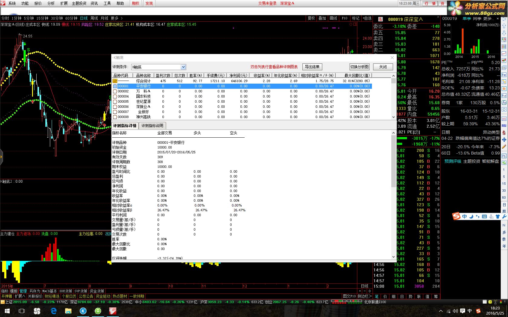Click the red L badge beside stock code 000019
This screenshot has height=317, width=508.
380,19
